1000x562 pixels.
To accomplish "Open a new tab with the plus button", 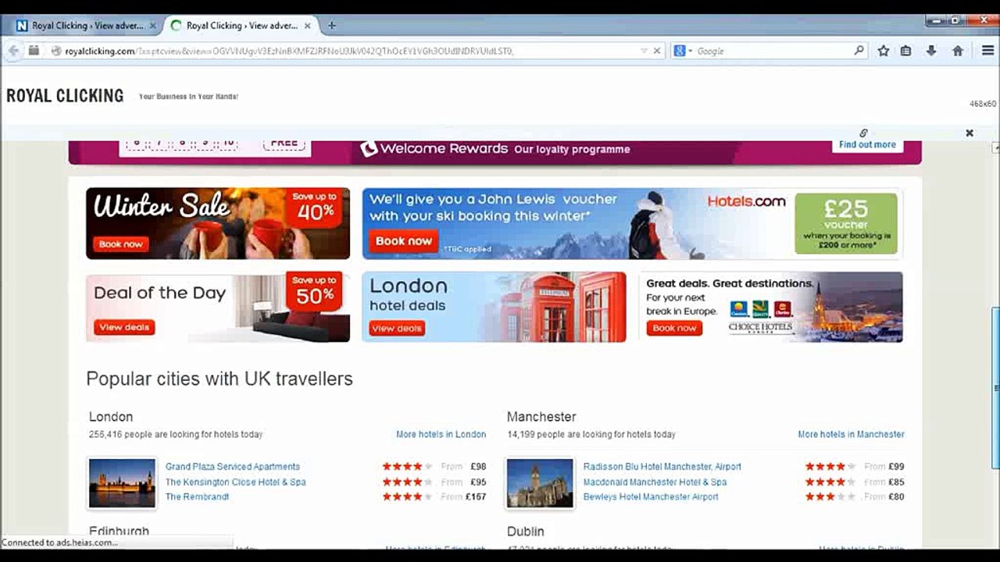I will (x=331, y=26).
